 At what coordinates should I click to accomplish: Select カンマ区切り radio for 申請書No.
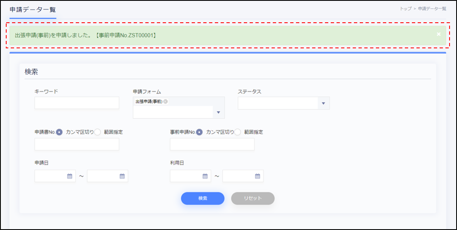[59, 132]
